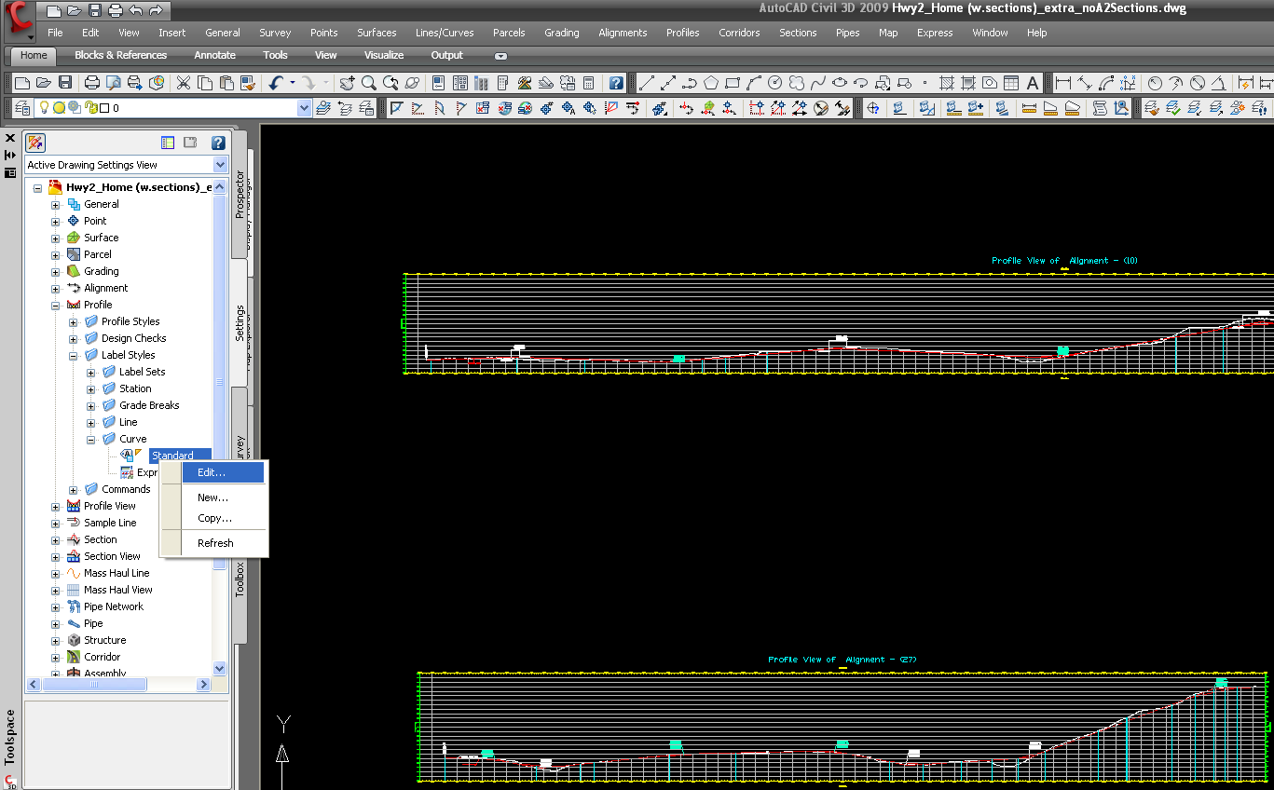Screen dimensions: 1274x790
Task: Choose New... from the context menu
Action: click(212, 497)
